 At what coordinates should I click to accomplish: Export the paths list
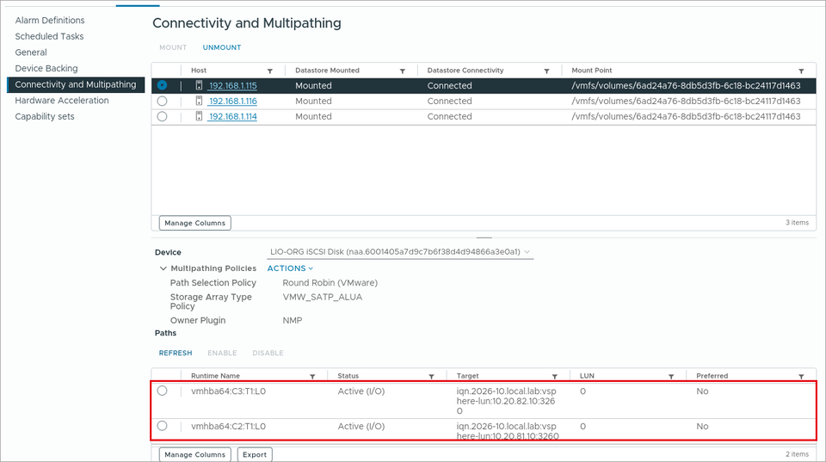[x=255, y=454]
